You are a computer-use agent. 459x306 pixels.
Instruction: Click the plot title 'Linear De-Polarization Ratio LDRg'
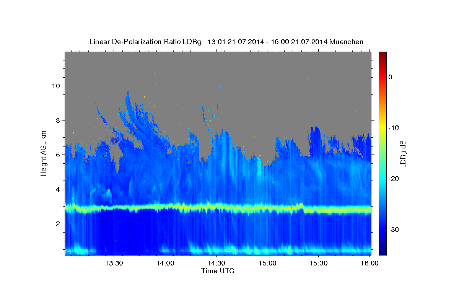click(x=145, y=42)
